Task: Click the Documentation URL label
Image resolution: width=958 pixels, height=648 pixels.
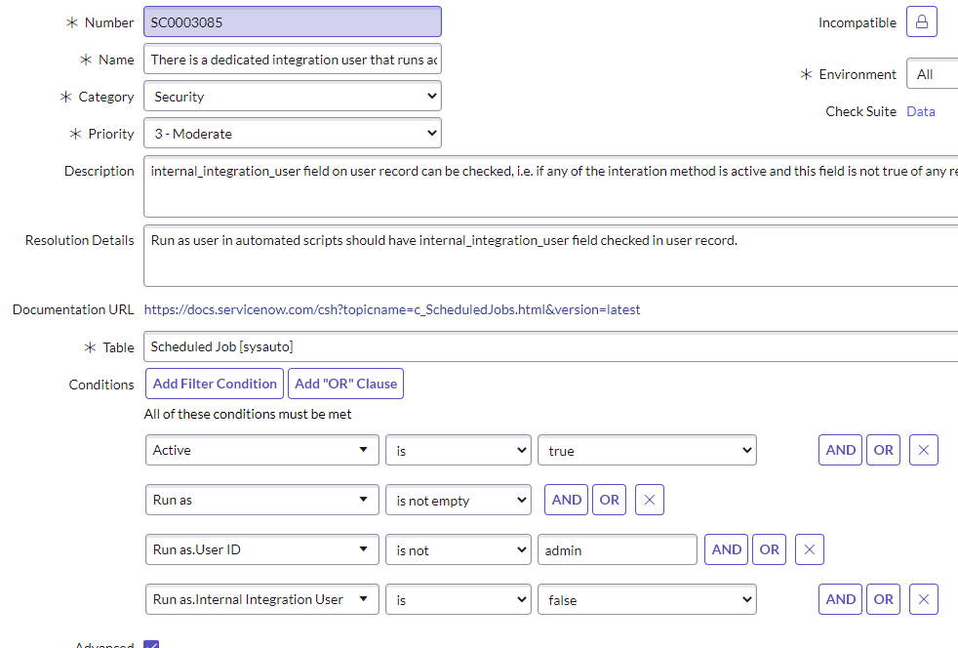Action: point(73,309)
